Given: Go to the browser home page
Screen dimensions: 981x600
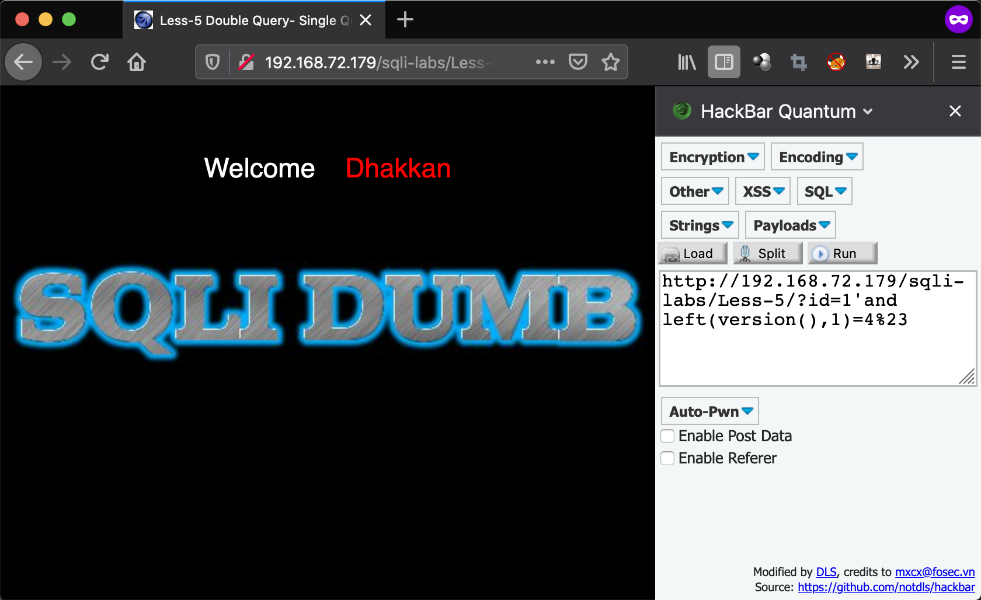Looking at the screenshot, I should click(x=137, y=62).
